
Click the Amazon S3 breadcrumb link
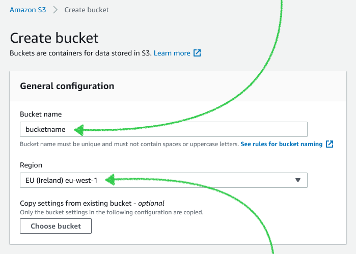(x=28, y=10)
